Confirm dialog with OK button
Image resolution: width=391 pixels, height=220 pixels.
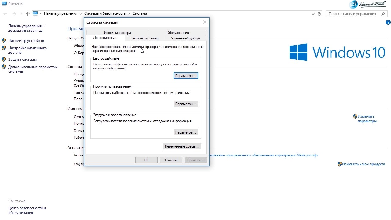[146, 160]
